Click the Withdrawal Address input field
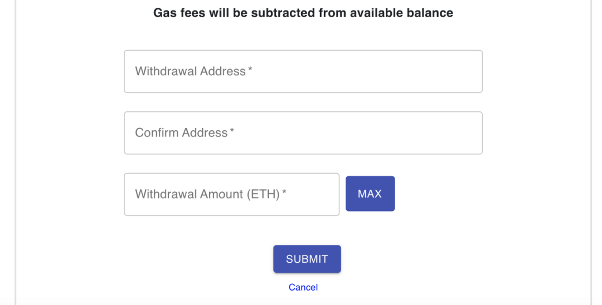 303,72
